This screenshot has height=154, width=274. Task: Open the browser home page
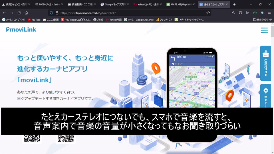[x=26, y=13]
